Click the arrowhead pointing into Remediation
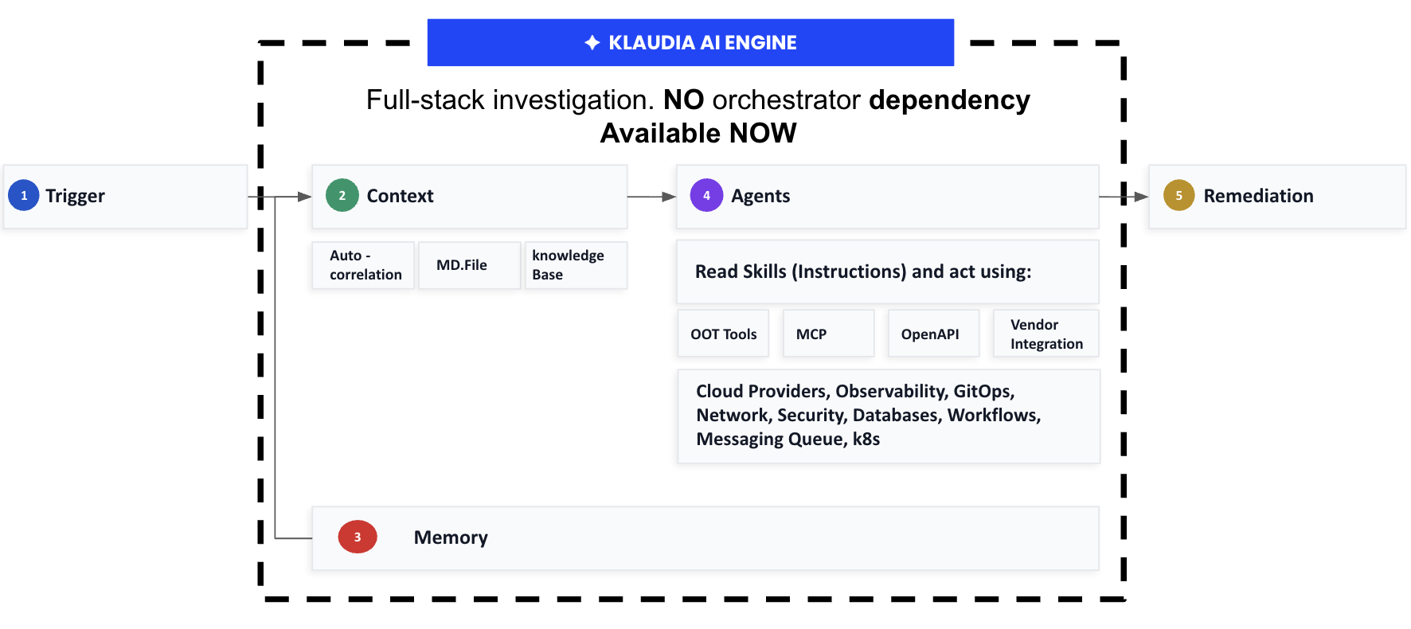 point(1141,197)
